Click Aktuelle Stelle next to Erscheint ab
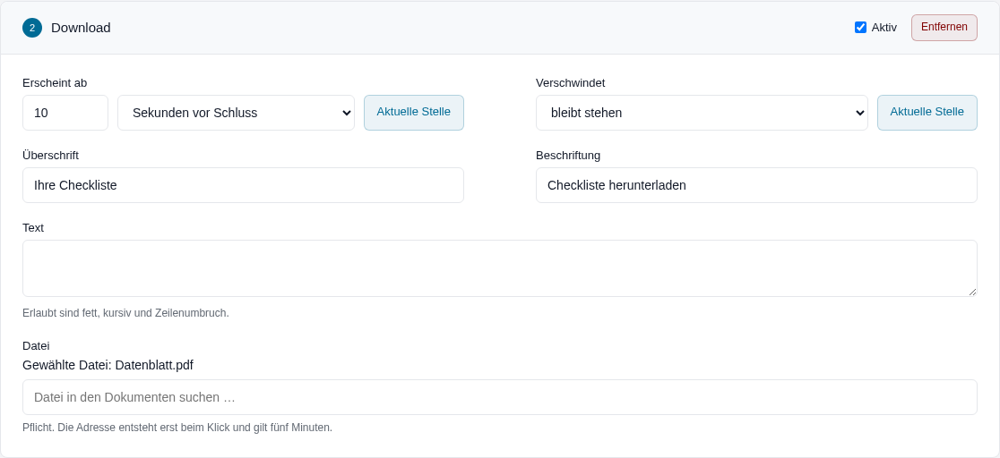The width and height of the screenshot is (1000, 458). pos(414,113)
